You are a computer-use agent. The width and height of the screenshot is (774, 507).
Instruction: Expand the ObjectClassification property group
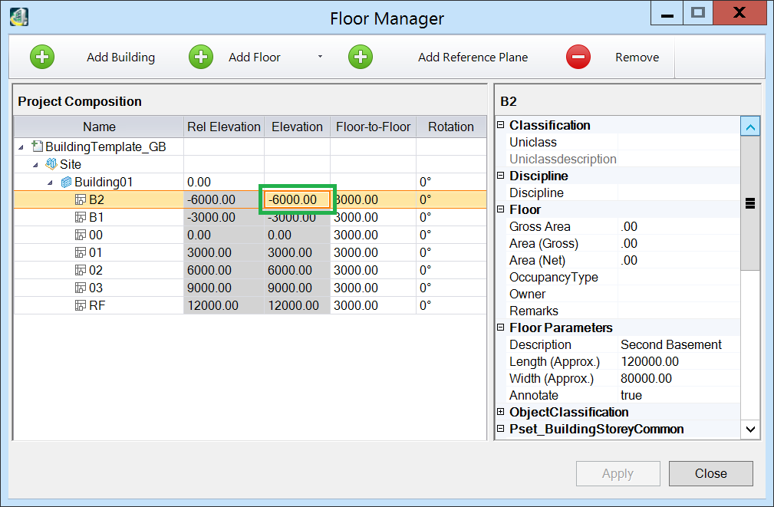click(501, 412)
